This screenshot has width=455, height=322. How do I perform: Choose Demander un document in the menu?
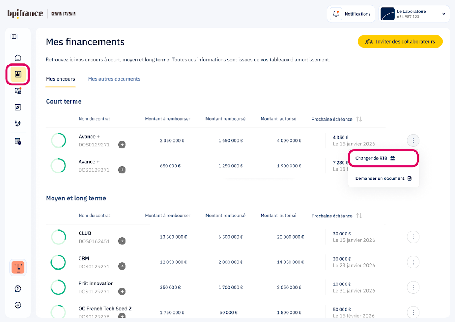tap(384, 178)
